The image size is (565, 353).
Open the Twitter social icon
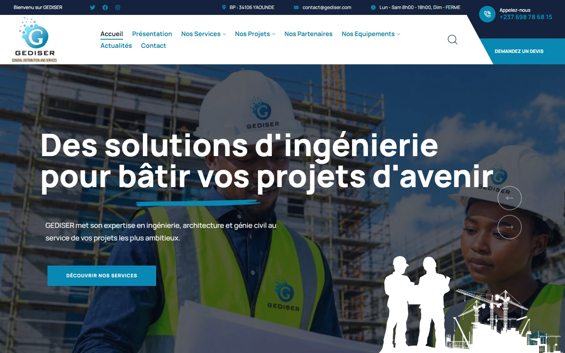point(93,7)
